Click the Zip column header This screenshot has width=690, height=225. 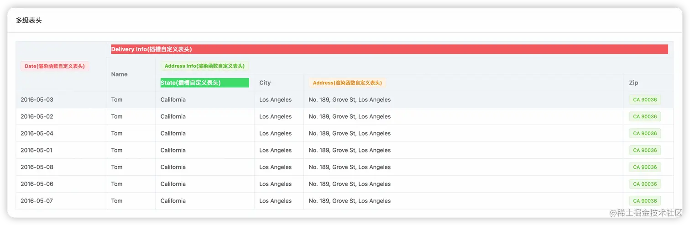633,83
